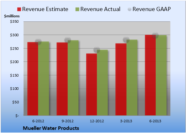Click the 9-2012 quarter label
This screenshot has width=186, height=133.
point(68,121)
